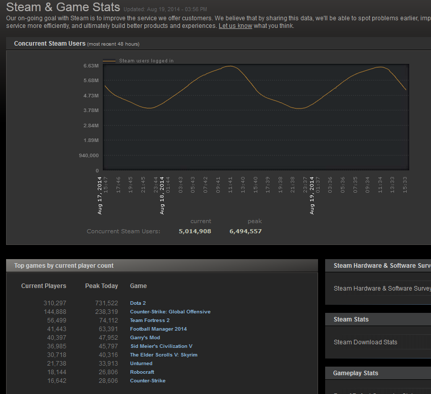
Task: Open the Steam Download Stats link
Action: pyautogui.click(x=365, y=342)
